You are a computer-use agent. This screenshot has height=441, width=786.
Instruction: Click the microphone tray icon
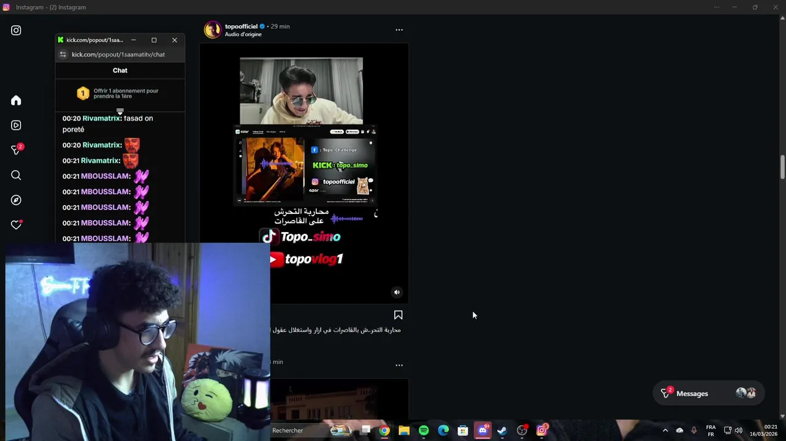tap(694, 431)
